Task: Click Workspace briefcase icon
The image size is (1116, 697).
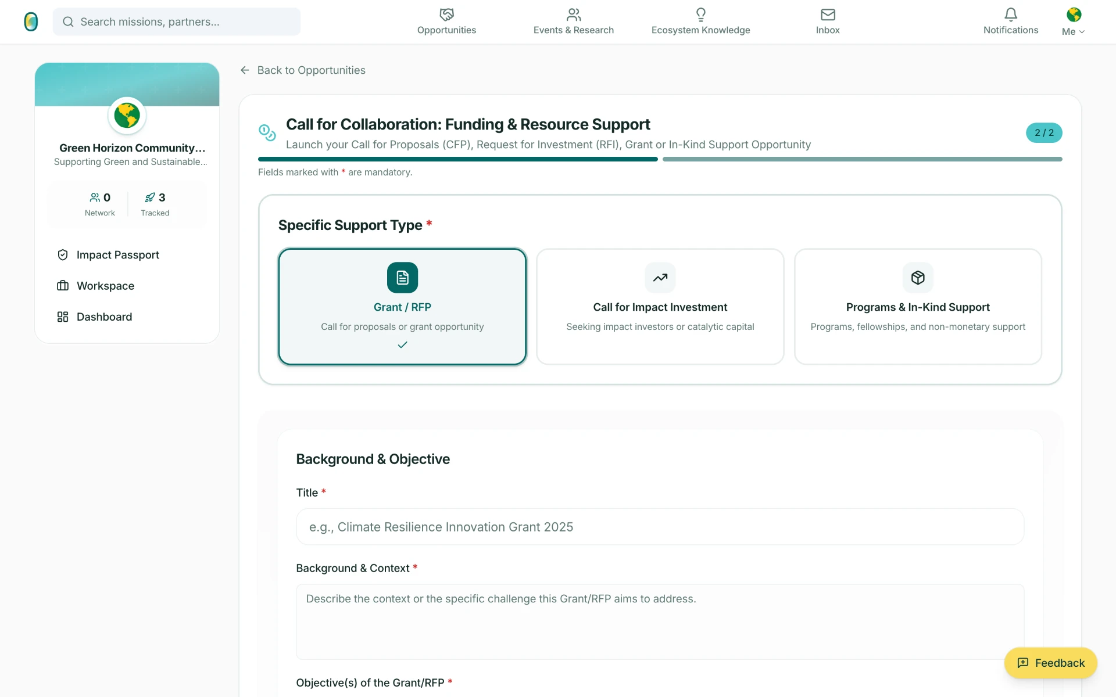Action: tap(63, 286)
